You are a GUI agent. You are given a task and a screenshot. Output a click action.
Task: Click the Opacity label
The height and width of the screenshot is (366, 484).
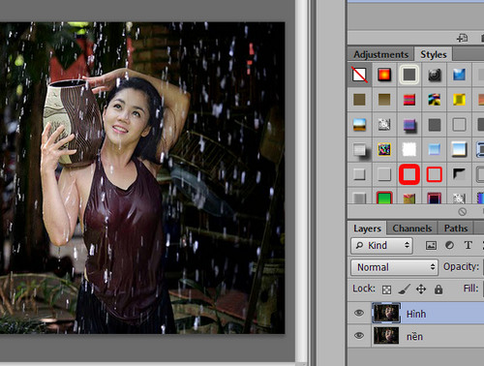click(461, 266)
